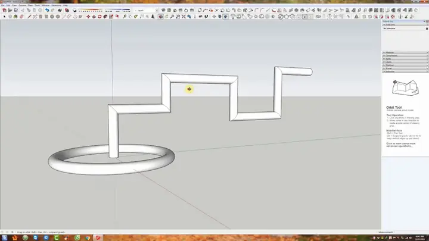Open the Extensions menu

coord(57,5)
